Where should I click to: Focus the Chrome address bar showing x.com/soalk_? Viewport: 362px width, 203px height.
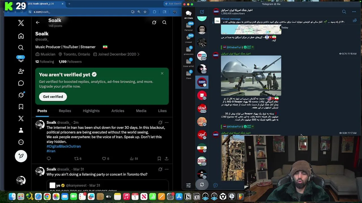(x=81, y=12)
